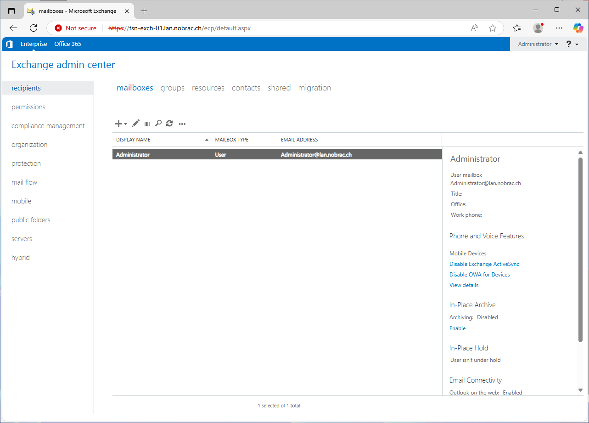589x423 pixels.
Task: Click the Delete trash can icon
Action: (147, 123)
